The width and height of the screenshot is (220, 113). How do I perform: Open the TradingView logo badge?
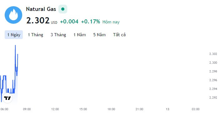point(7,98)
